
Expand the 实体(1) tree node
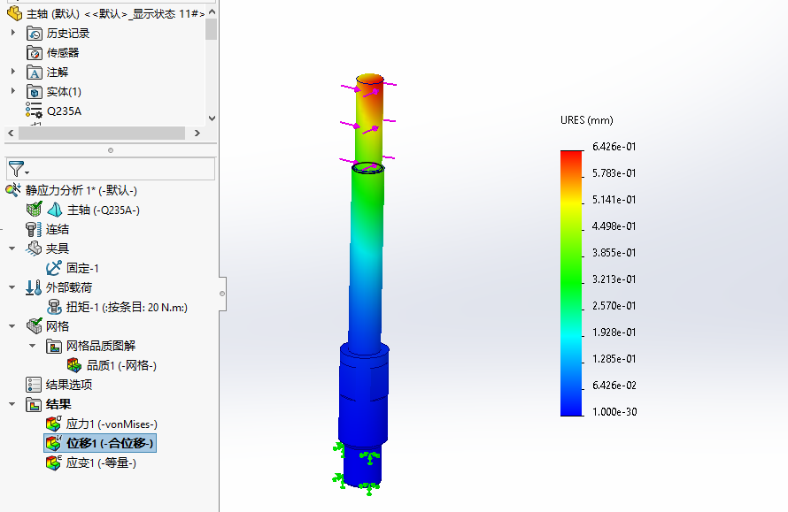click(13, 91)
